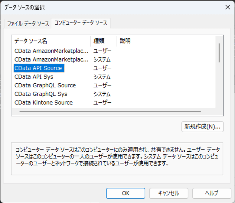Click the 説明 column header

pos(125,41)
